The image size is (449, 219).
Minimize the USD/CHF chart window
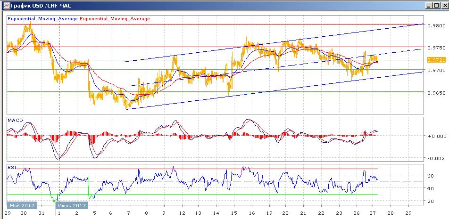point(429,6)
